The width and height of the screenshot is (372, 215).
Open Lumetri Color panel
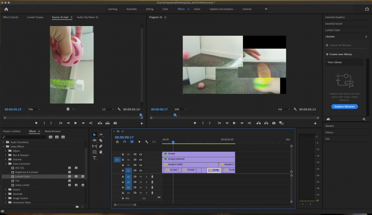coord(333,30)
